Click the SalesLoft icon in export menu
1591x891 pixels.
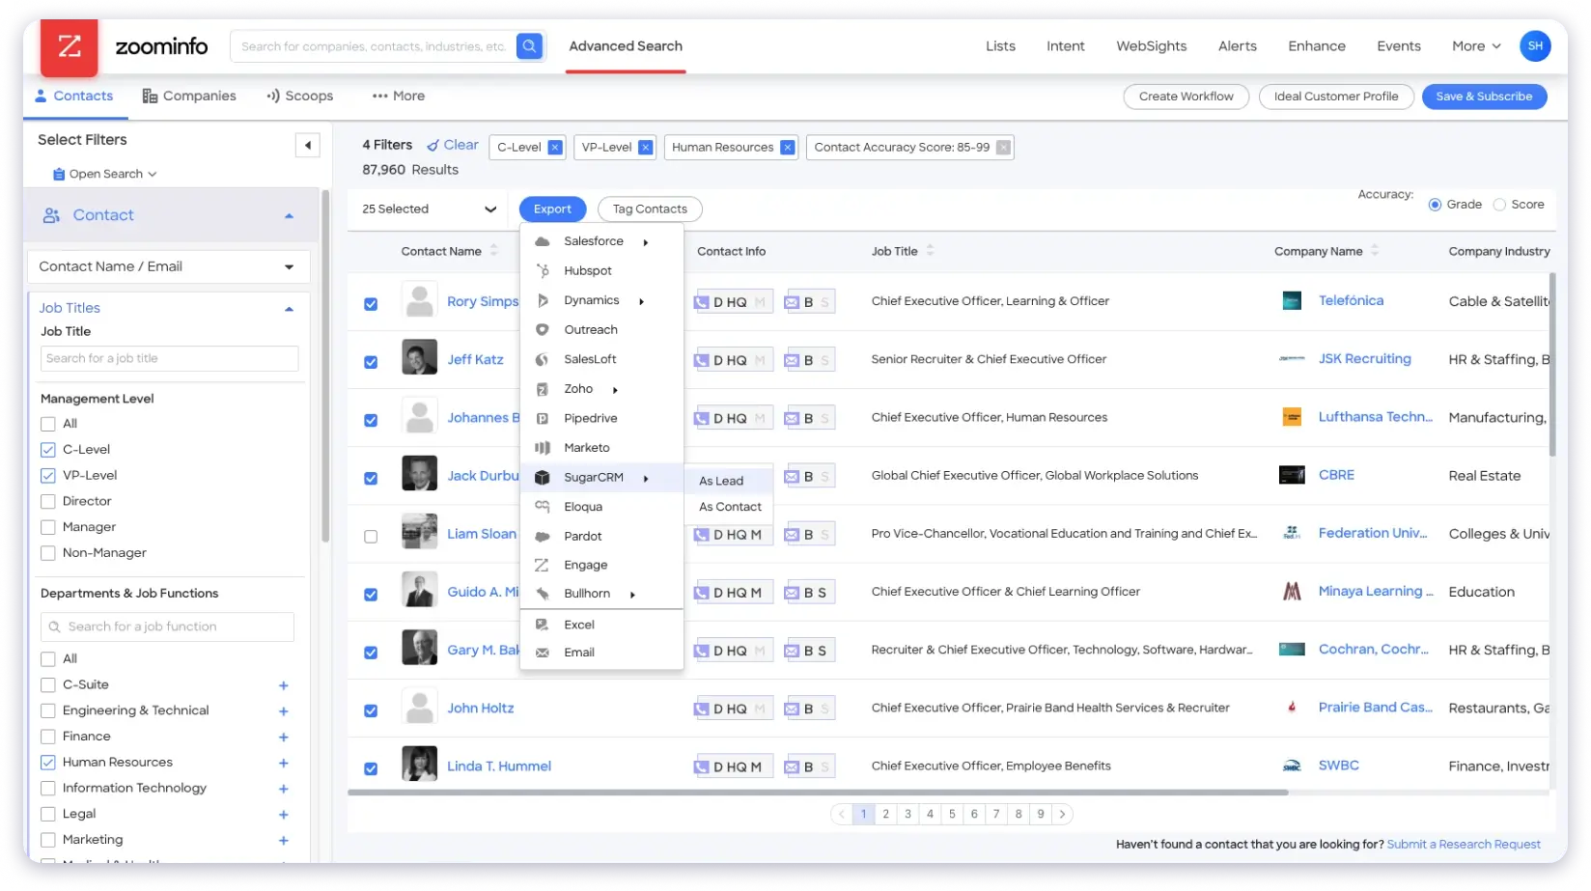tap(543, 359)
